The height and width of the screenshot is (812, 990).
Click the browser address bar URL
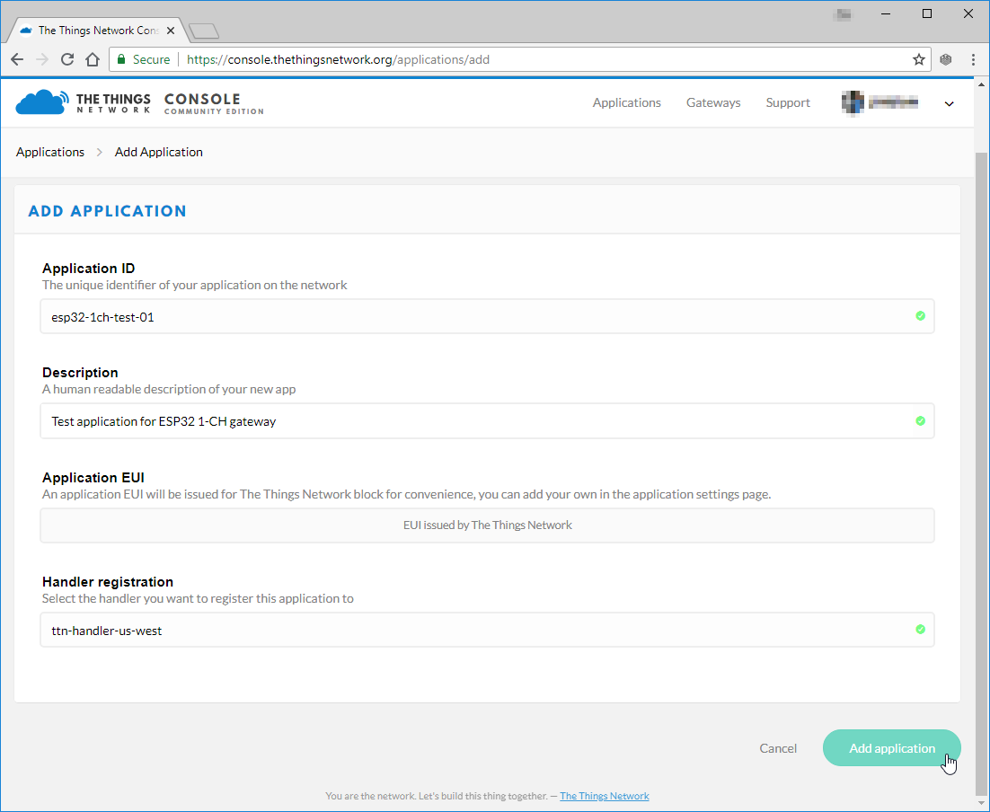[338, 59]
